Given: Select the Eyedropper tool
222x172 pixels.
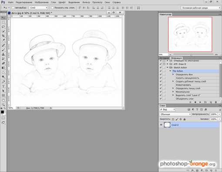Looking at the screenshot, I should coord(3,40).
